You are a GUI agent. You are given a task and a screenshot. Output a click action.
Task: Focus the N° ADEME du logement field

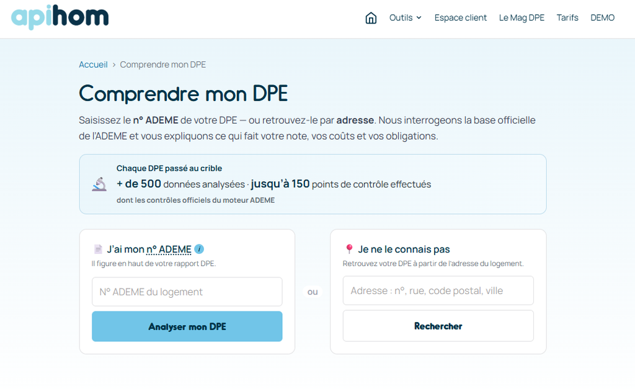point(187,292)
